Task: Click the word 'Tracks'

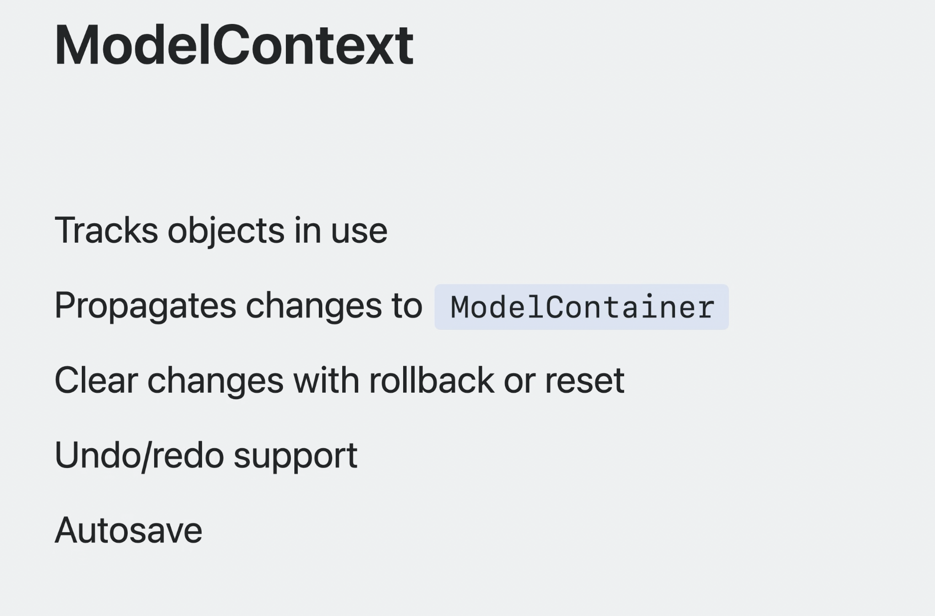Action: (106, 230)
